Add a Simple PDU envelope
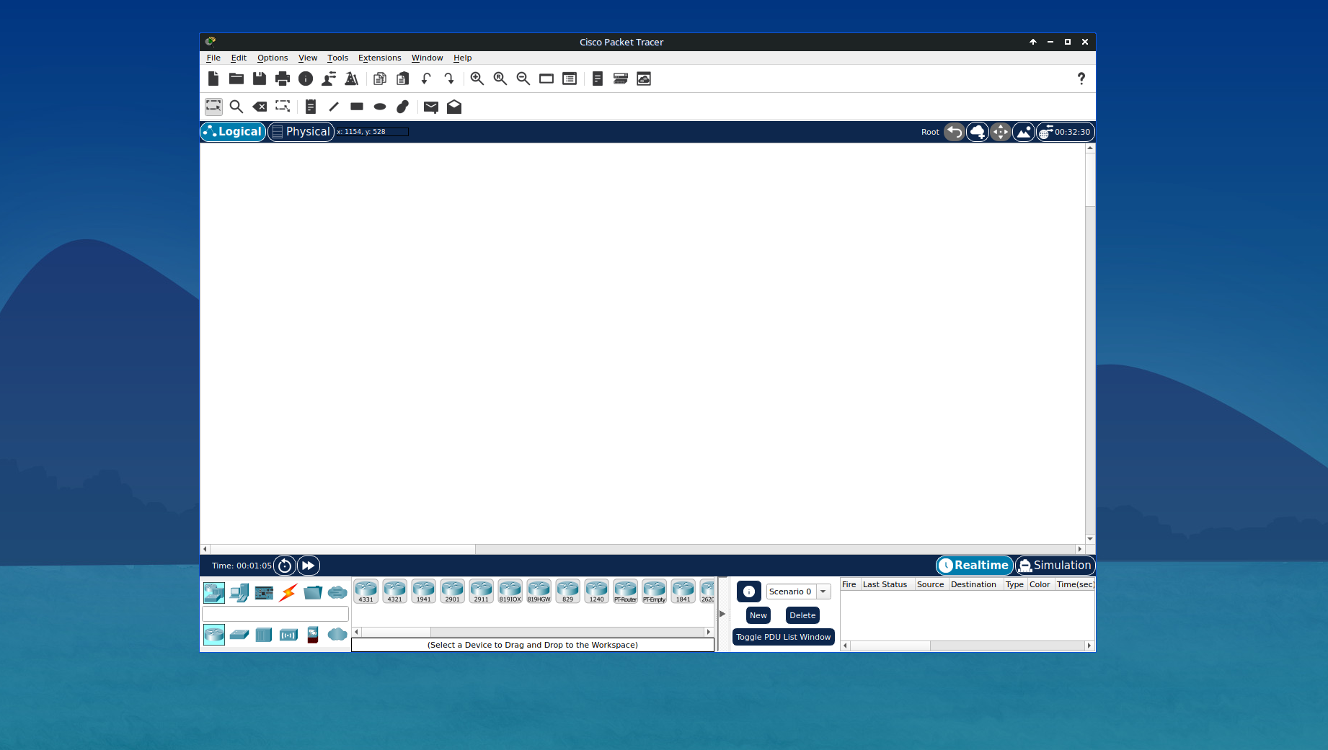This screenshot has height=750, width=1328. (431, 107)
